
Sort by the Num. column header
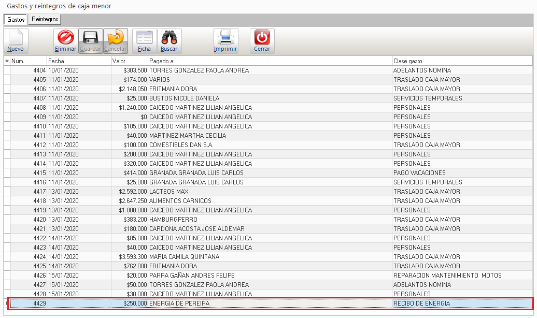pos(29,61)
